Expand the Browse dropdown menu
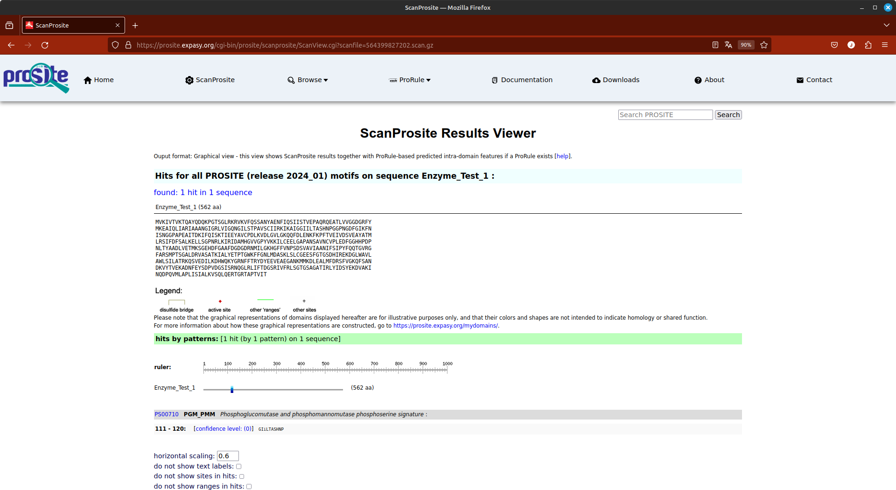896x490 pixels. [308, 80]
